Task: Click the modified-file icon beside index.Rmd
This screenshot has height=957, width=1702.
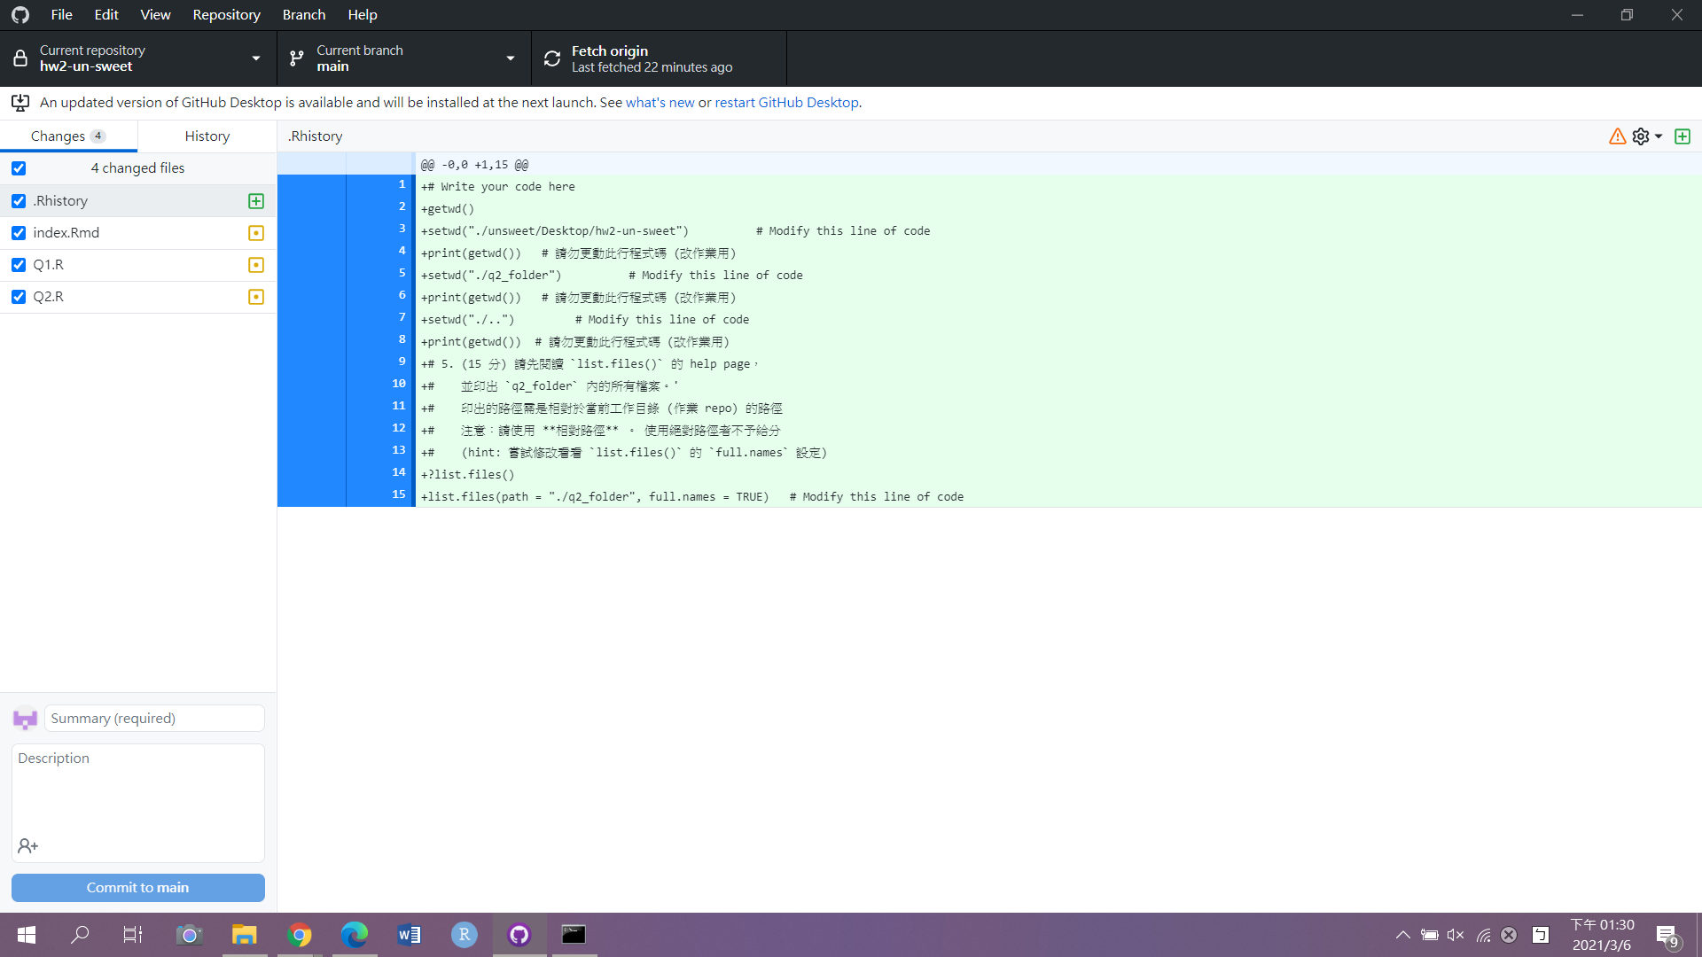Action: pos(255,233)
